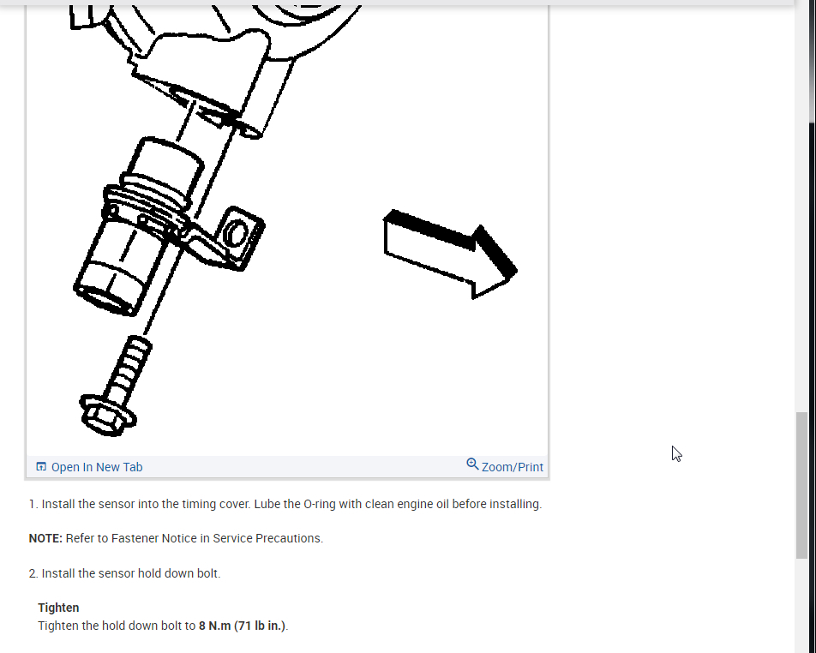Image resolution: width=816 pixels, height=653 pixels.
Task: Click the inner page scrollbar thumb
Action: click(802, 485)
